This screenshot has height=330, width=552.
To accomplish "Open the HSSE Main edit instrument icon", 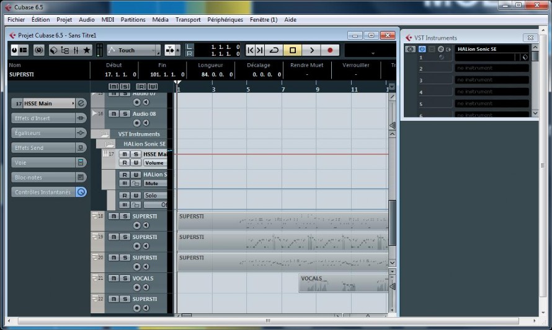I will coord(81,103).
